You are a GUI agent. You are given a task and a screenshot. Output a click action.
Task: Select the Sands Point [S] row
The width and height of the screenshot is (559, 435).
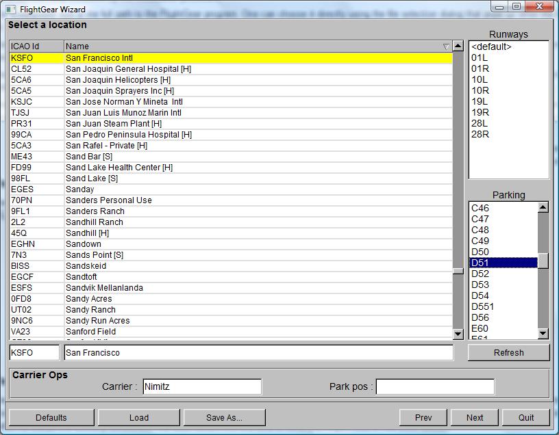(x=231, y=255)
